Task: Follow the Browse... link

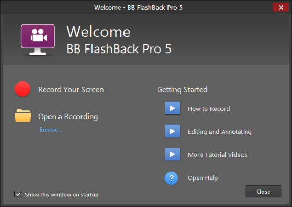Action: [51, 130]
